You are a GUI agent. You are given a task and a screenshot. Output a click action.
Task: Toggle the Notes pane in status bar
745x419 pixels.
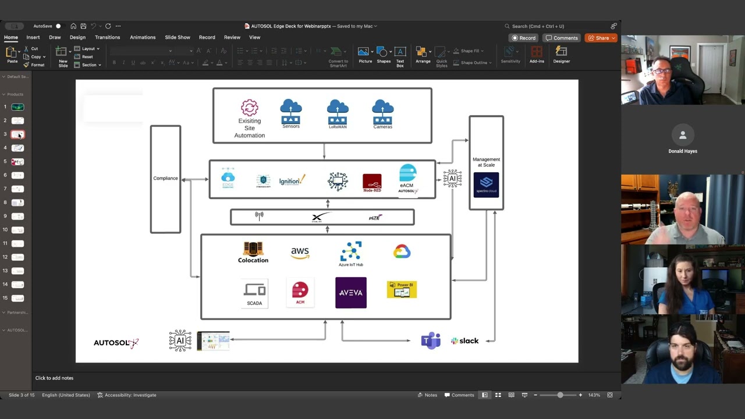click(x=427, y=395)
